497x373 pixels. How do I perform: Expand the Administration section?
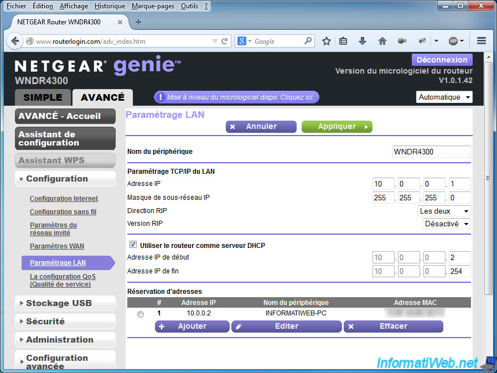pyautogui.click(x=65, y=340)
